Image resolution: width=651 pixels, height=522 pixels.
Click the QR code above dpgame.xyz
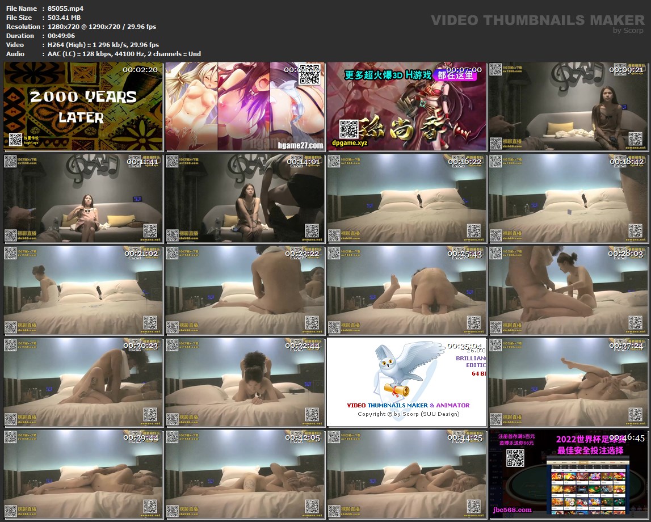click(x=348, y=129)
